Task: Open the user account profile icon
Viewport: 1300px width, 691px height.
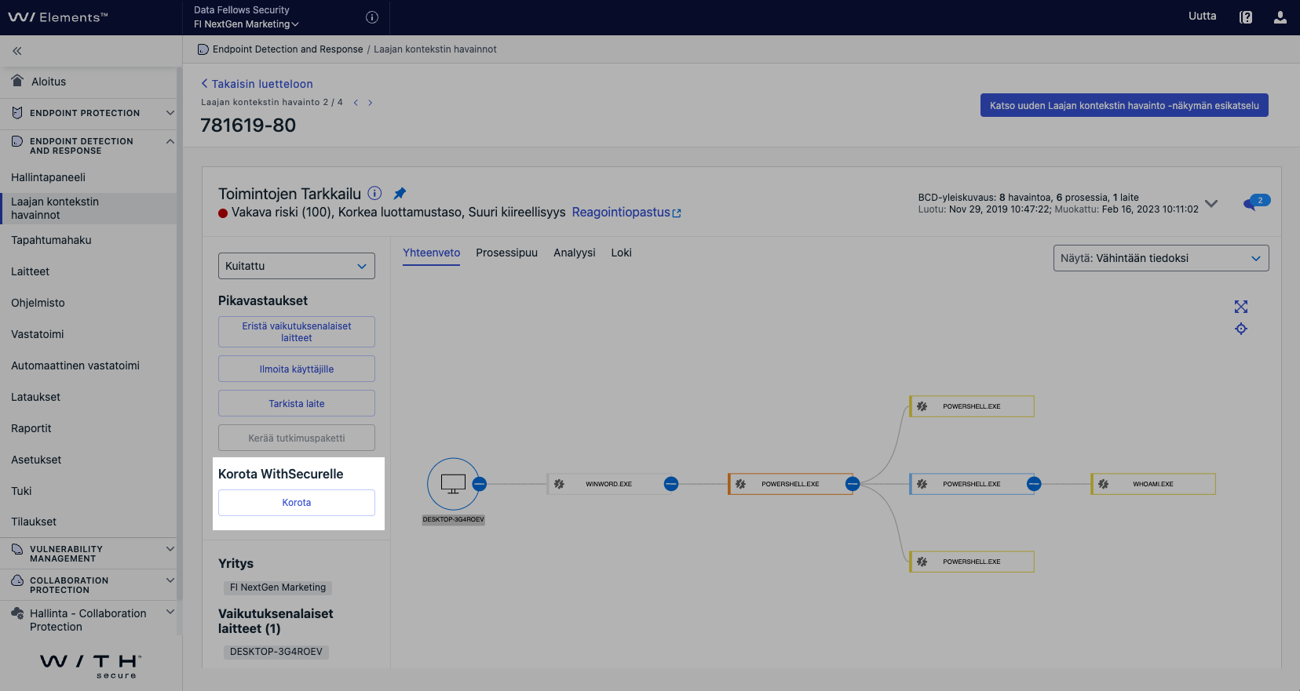Action: pyautogui.click(x=1280, y=17)
